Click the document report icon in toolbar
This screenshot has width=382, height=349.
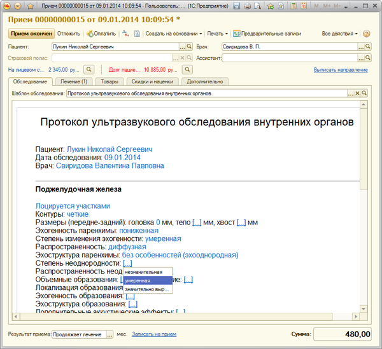tap(137, 34)
